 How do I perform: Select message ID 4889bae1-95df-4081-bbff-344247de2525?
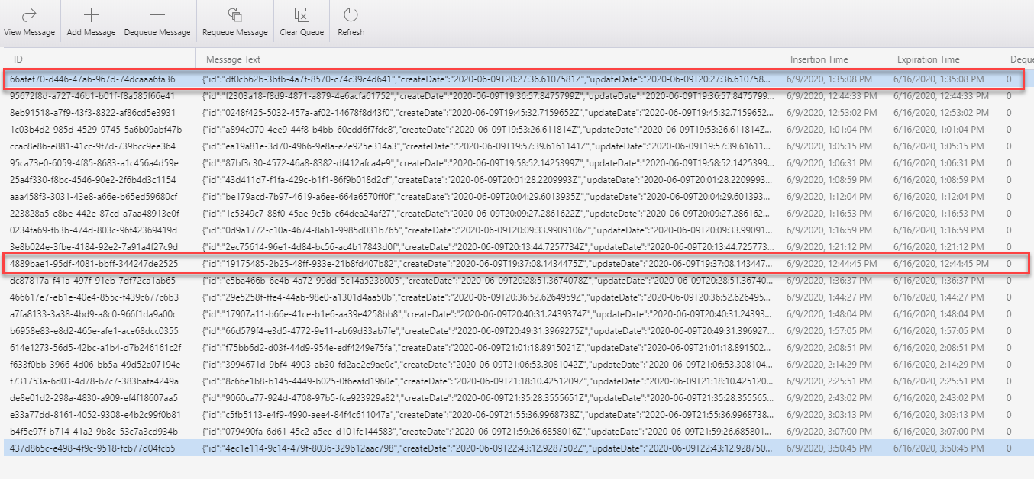pos(94,264)
